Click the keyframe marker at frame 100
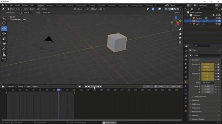Screen dimensions: 222x124 74,93
